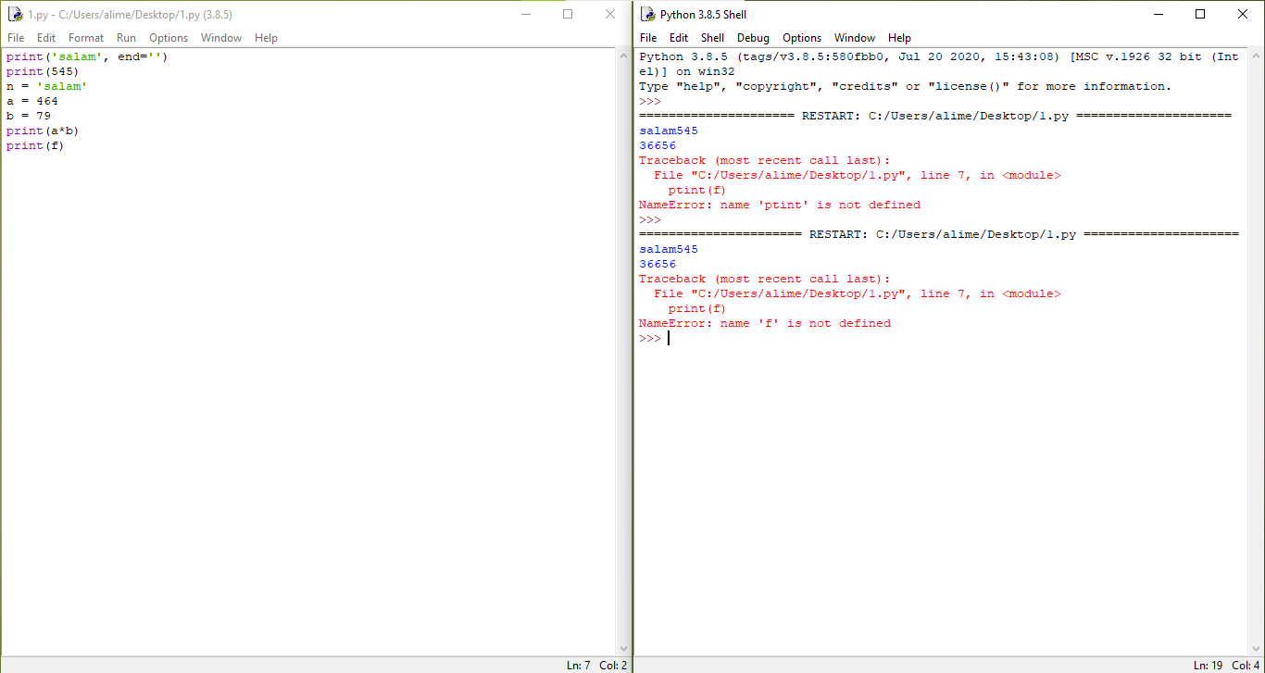Viewport: 1265px width, 673px height.
Task: Click the second salam545 output in Shell
Action: (x=669, y=249)
